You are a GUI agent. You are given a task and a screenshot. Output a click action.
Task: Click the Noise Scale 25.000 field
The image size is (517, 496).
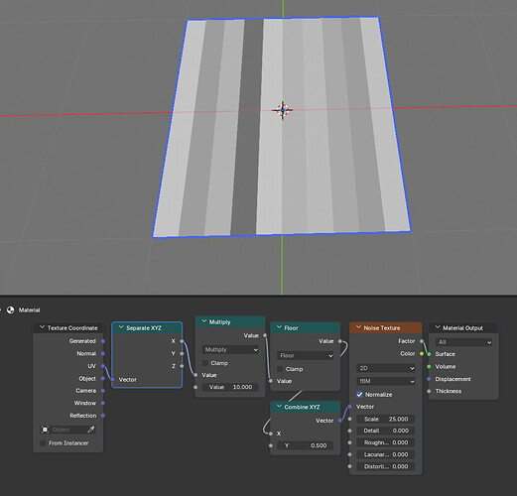pos(386,419)
